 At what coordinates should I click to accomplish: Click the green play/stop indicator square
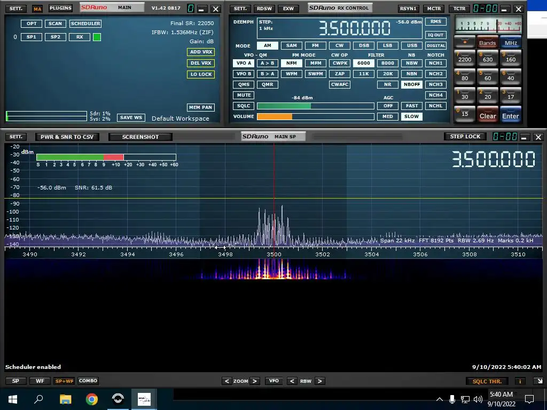(x=97, y=37)
